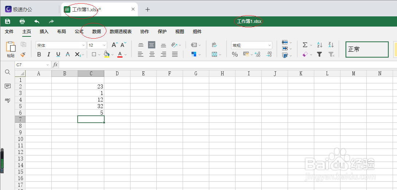Align cell content to bottom
Viewport: 397px width, 190px height.
(x=164, y=45)
